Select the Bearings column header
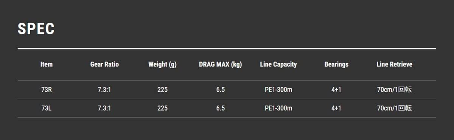Image resolution: width=454 pixels, height=140 pixels. [x=336, y=65]
